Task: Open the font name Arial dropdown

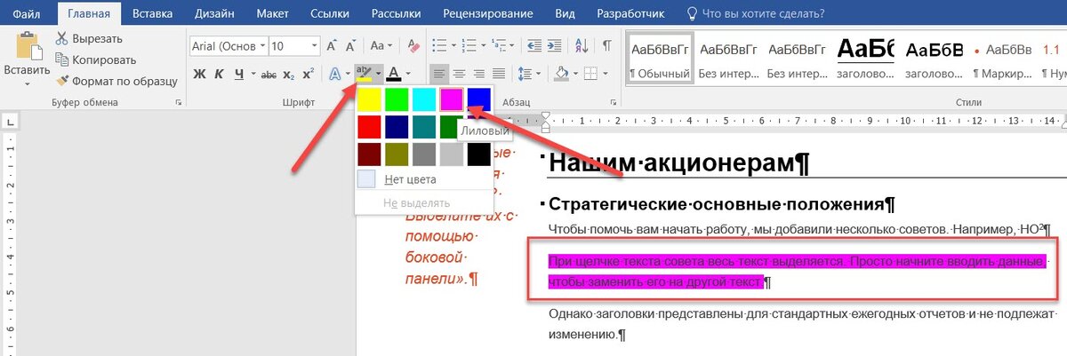Action: (x=261, y=46)
